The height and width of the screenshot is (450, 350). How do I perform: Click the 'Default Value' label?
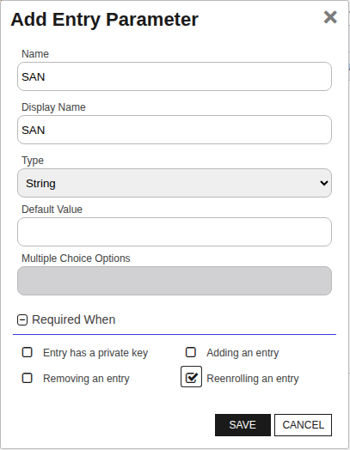pos(52,210)
